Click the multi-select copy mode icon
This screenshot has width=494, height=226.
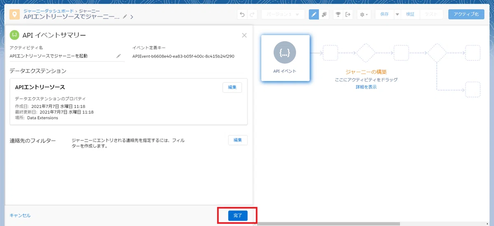click(324, 14)
